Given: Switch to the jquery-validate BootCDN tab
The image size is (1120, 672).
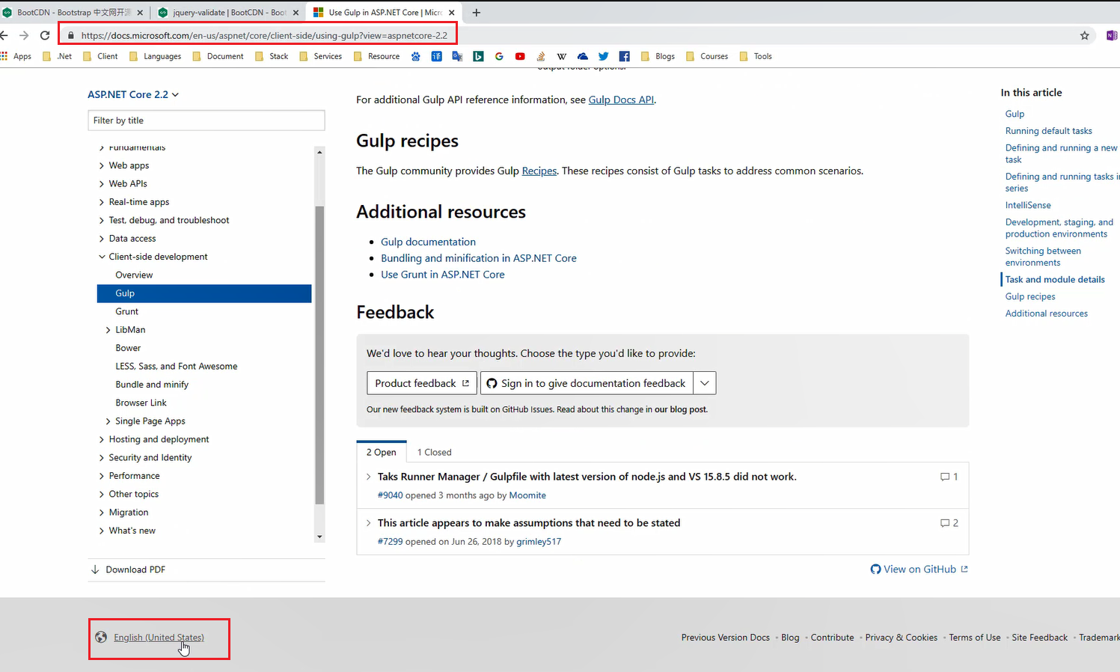Looking at the screenshot, I should [x=227, y=13].
